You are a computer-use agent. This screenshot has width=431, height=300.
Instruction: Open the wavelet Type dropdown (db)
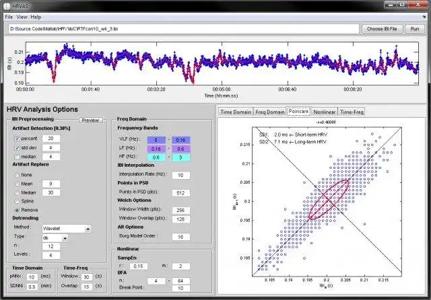click(x=55, y=238)
